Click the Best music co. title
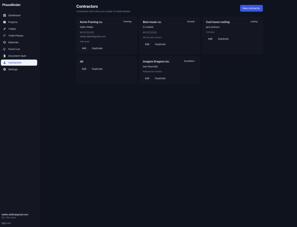Screen dimensions: 297x227 [x=152, y=22]
